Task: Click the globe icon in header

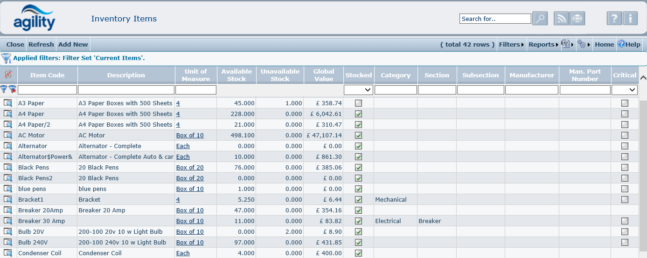Action: click(x=577, y=19)
